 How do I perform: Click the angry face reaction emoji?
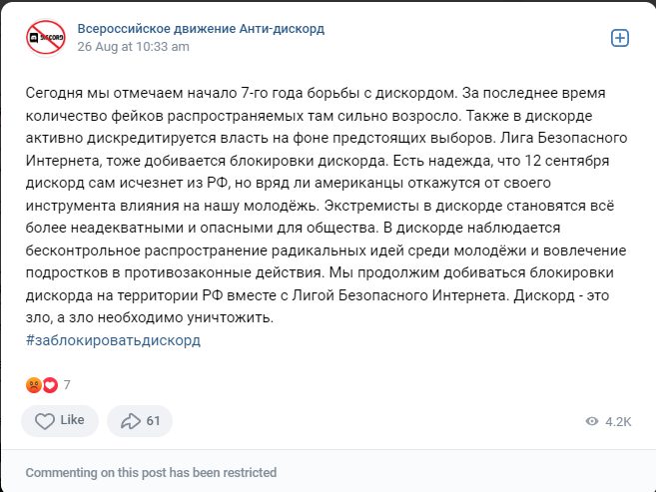(33, 384)
